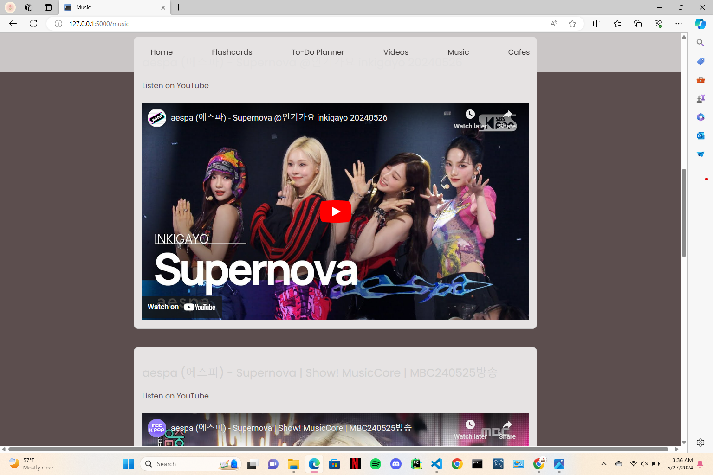The height and width of the screenshot is (475, 713).
Task: Open sidebar settings gear
Action: tap(700, 443)
